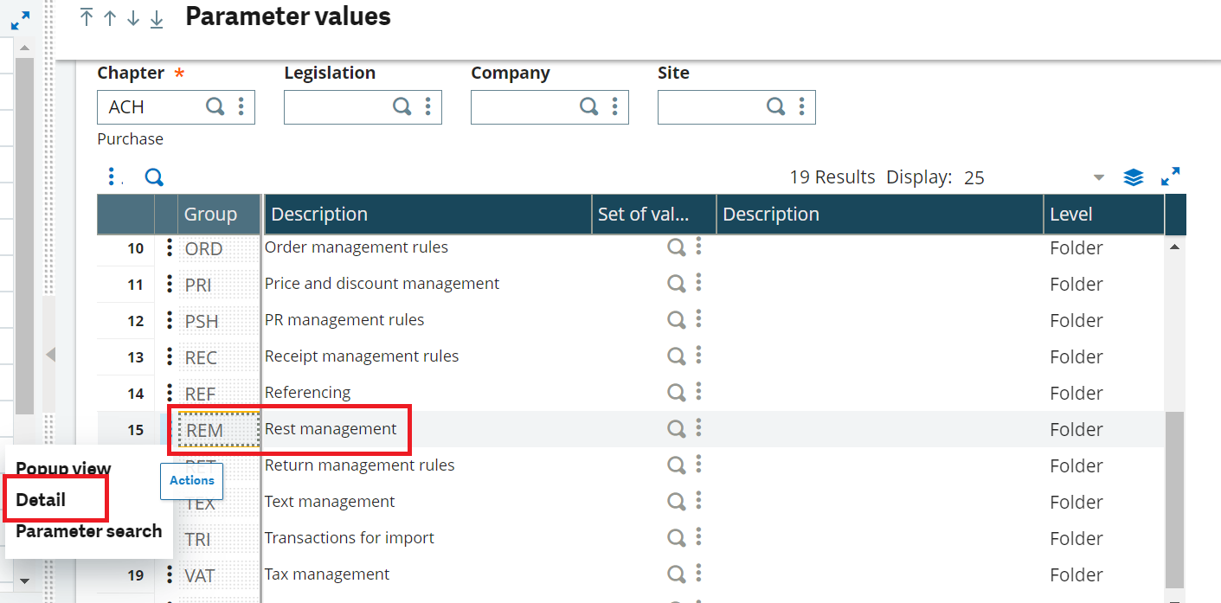This screenshot has width=1221, height=603.
Task: Click the previous record up arrow
Action: pyautogui.click(x=108, y=17)
